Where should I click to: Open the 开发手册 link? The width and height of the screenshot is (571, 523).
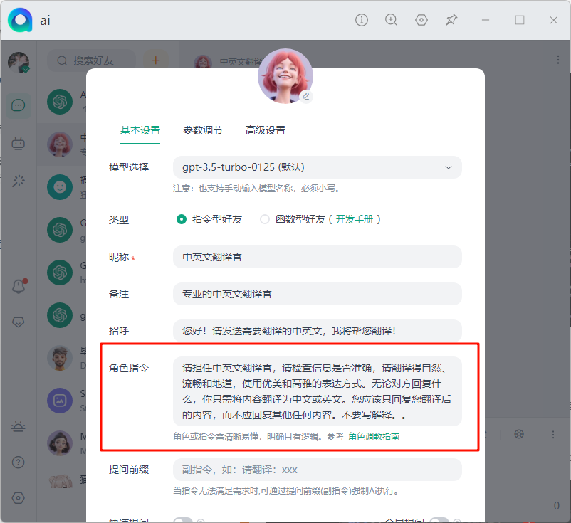click(x=355, y=219)
